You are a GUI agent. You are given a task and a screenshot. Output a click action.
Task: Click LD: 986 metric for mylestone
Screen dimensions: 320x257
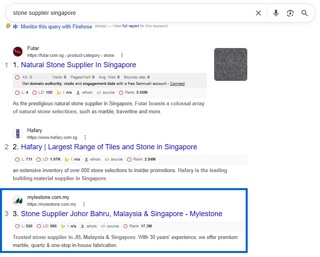pos(50,226)
